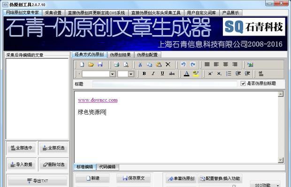Open print preview with magnifier icon
This screenshot has width=291, height=187.
pos(126,65)
